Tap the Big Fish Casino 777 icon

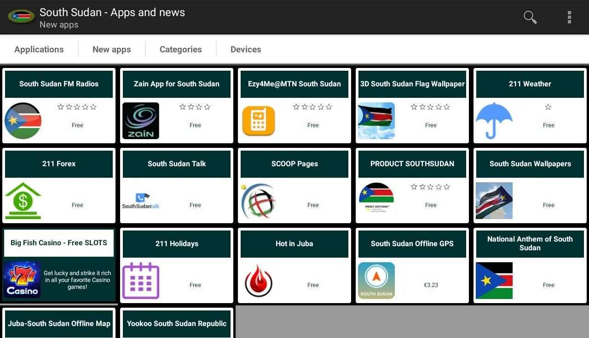[22, 280]
